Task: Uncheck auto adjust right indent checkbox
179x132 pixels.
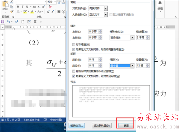Action: [74, 49]
